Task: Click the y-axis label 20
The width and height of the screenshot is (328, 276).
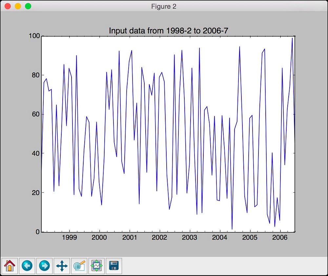Action: click(36, 192)
